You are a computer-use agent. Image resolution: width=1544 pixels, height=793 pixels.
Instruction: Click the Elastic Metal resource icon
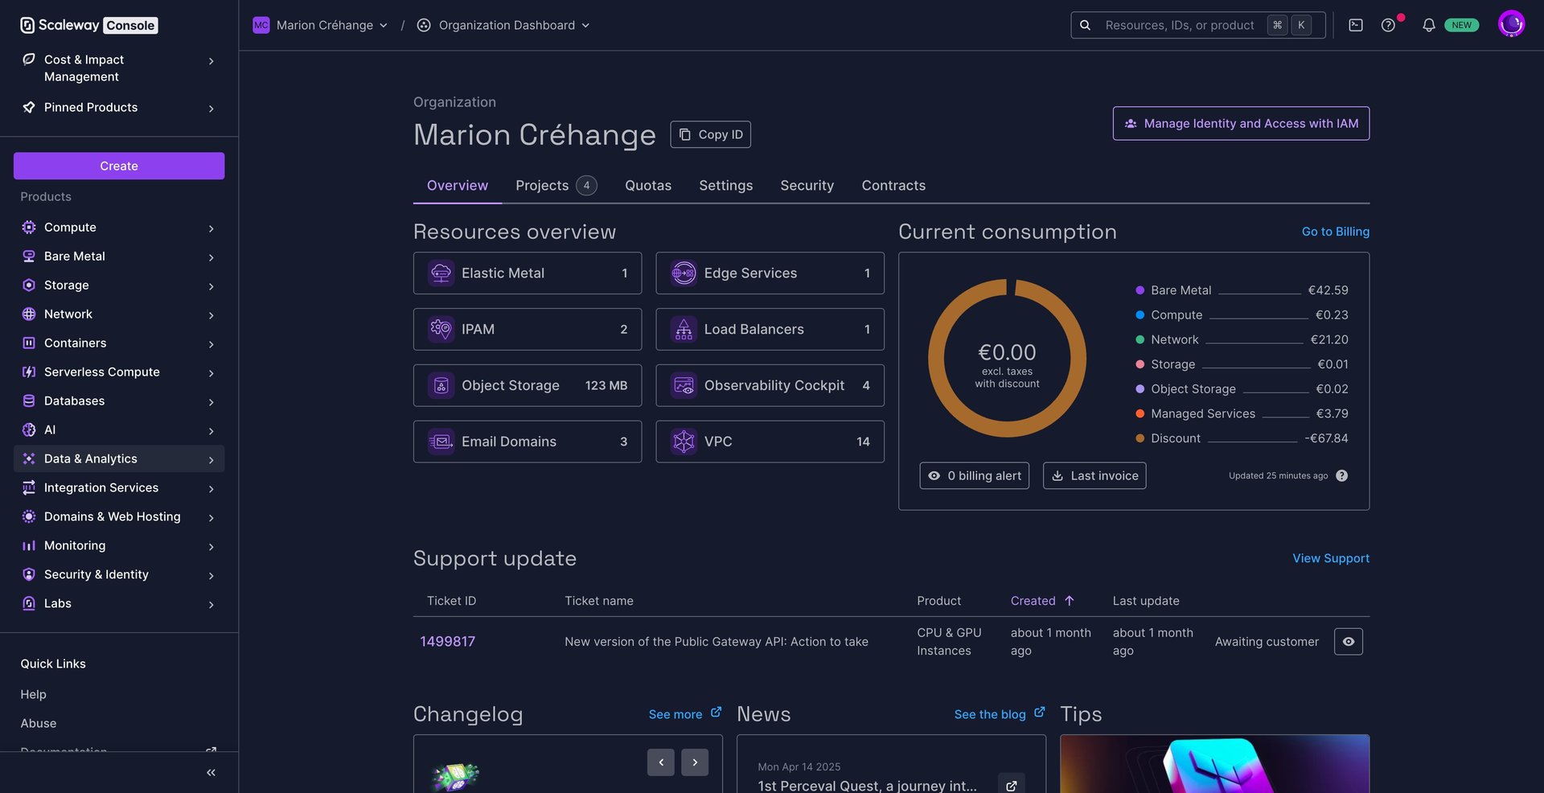pos(441,273)
